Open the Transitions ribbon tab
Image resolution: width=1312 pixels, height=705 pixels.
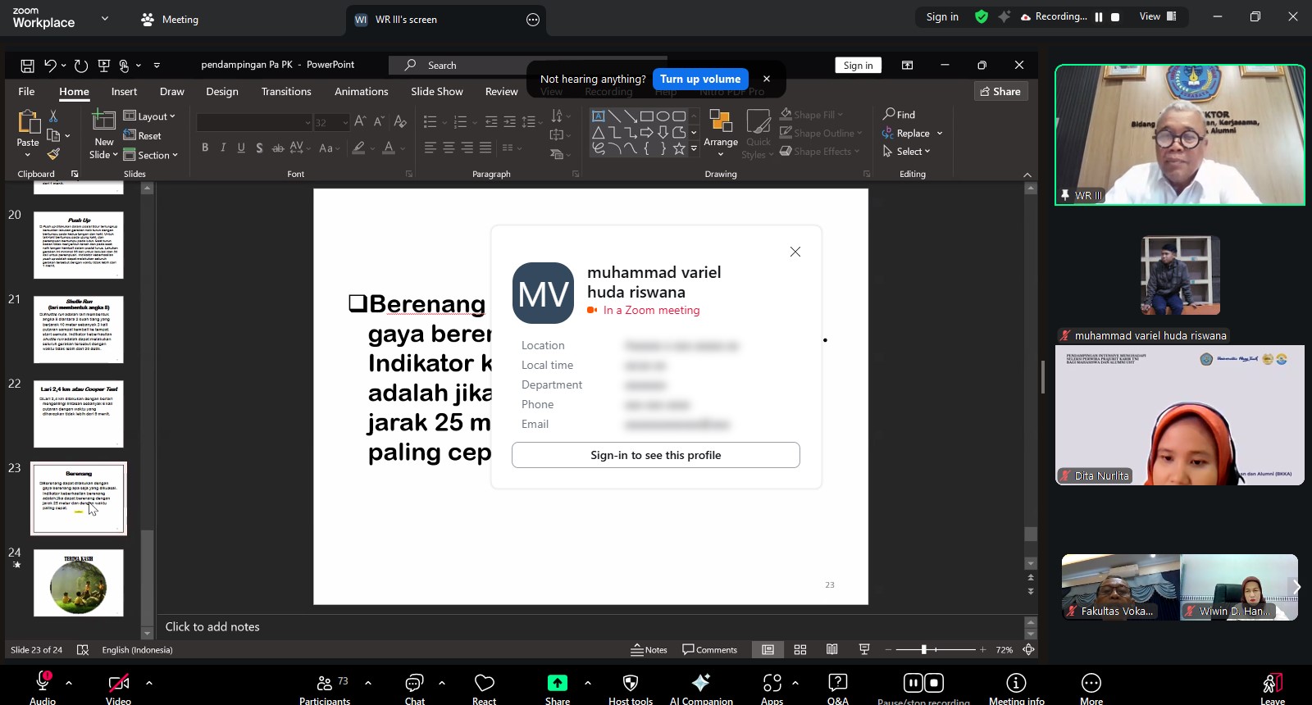(286, 92)
